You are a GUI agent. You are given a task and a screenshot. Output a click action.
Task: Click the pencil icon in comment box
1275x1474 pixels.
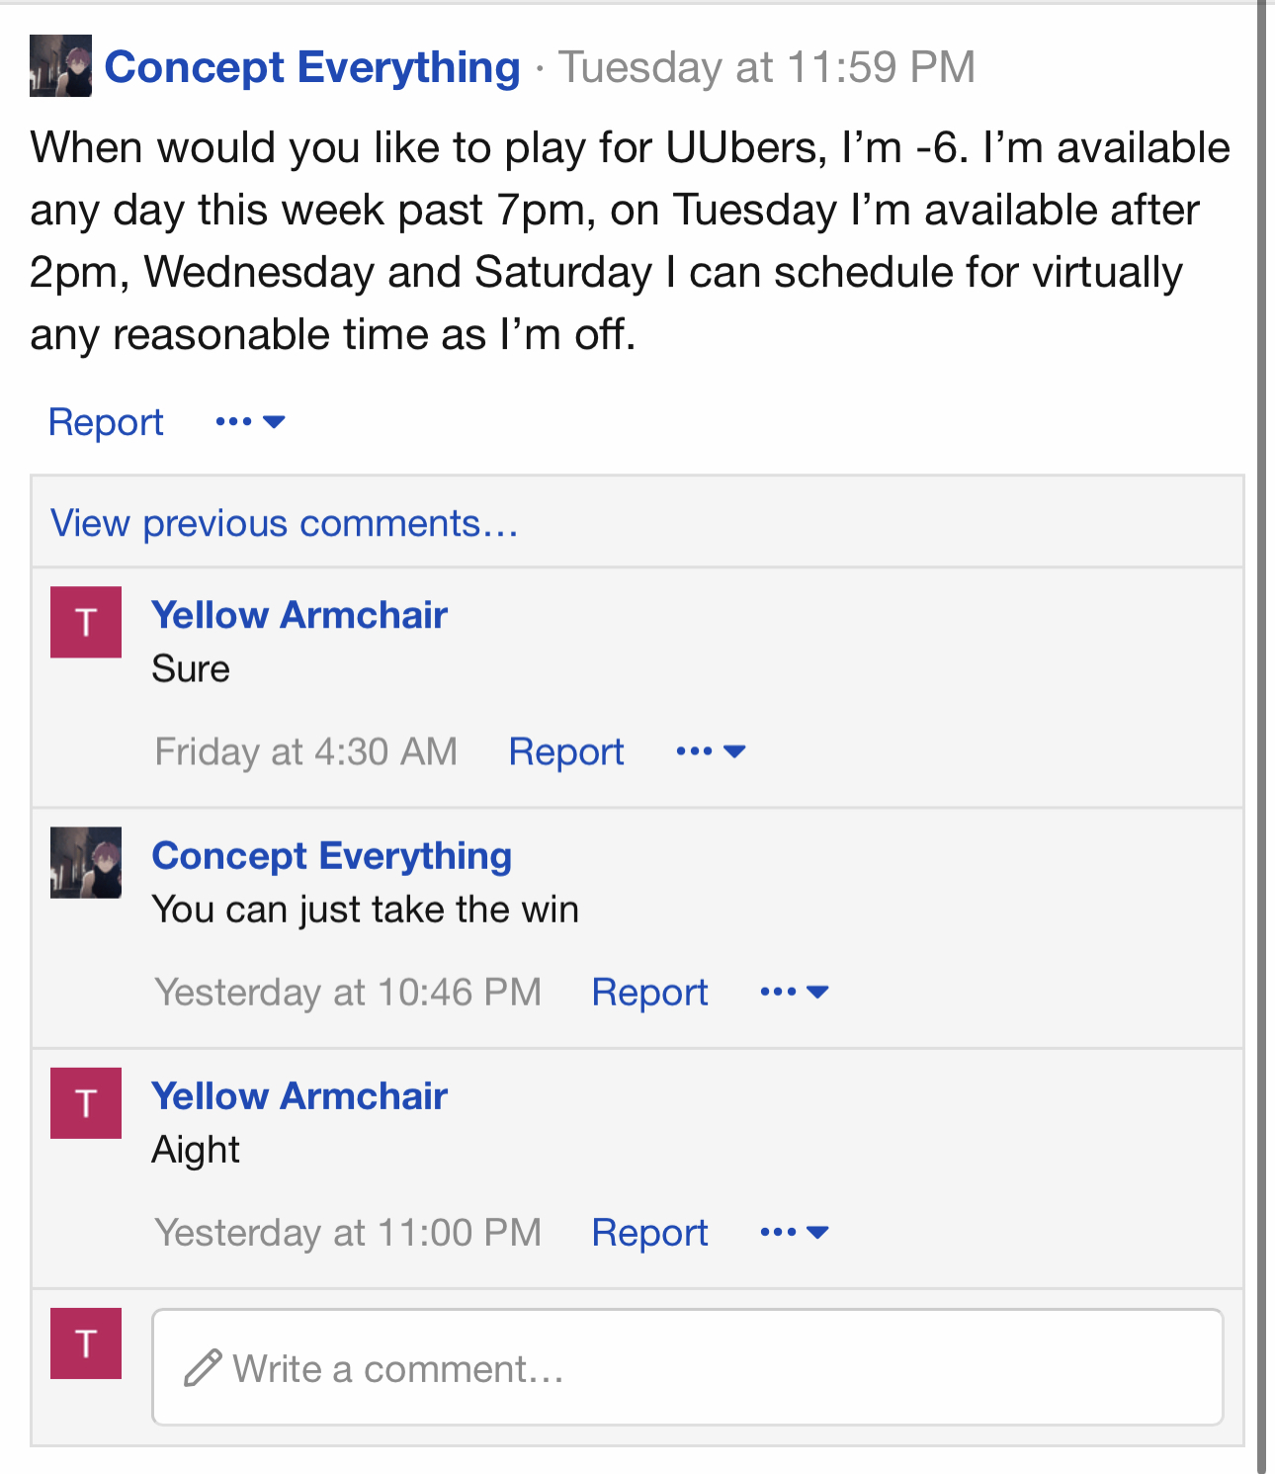203,1368
